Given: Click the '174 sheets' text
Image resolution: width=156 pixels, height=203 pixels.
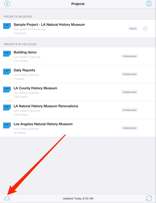Looking at the screenshot, I should pyautogui.click(x=21, y=61).
